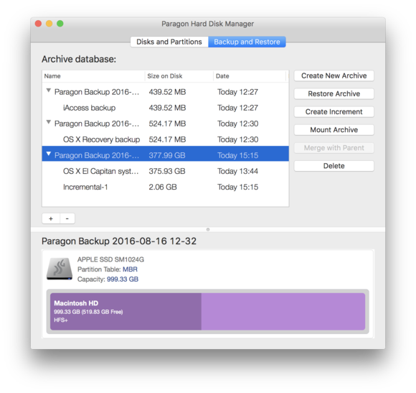The image size is (416, 393).
Task: Select OS X Recovery backup row
Action: pos(165,139)
